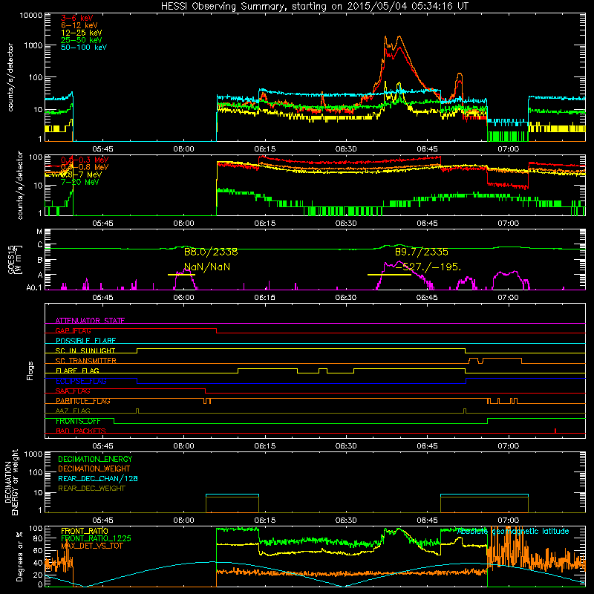Screen dimensions: 594x594
Task: Click the red spike on the BAD_PACKETS line
Action: tap(555, 431)
